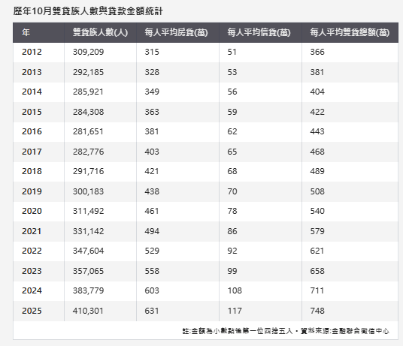Click the value 291,716
The height and width of the screenshot is (346, 403).
click(88, 171)
